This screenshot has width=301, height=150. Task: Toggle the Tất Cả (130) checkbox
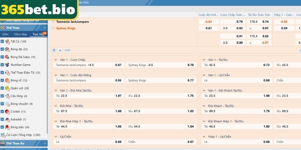(2, 41)
